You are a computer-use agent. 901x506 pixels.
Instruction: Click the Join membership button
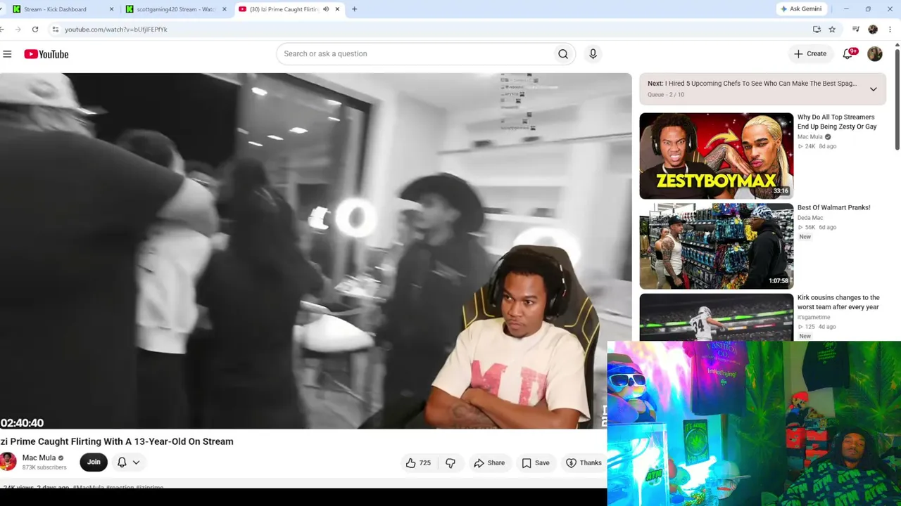[94, 462]
